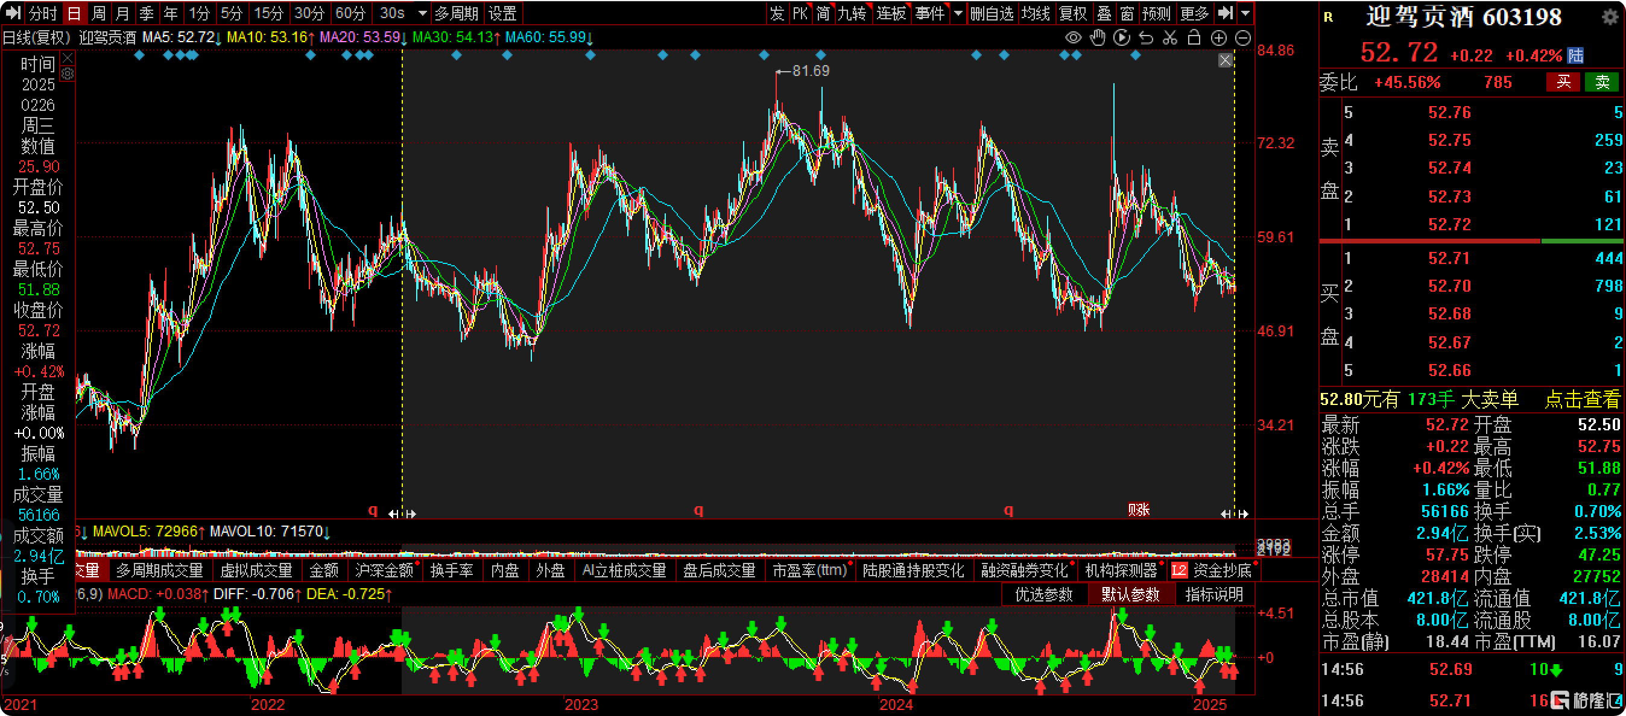Toggle the 连板 indicator
This screenshot has height=716, width=1626.
891,13
